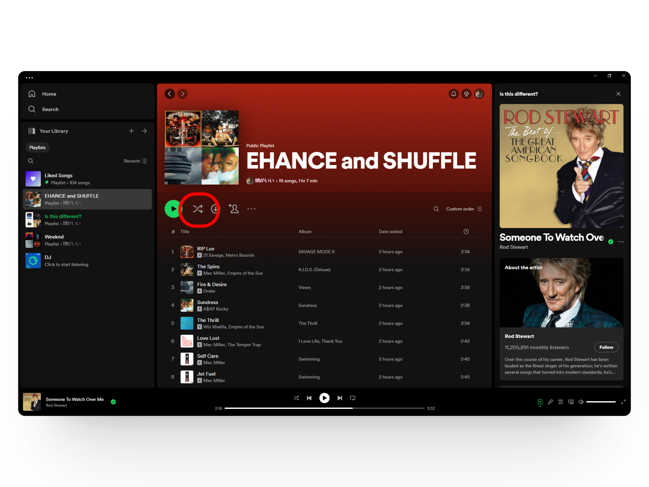Open What's New notifications bell
This screenshot has height=487, width=649.
(453, 94)
